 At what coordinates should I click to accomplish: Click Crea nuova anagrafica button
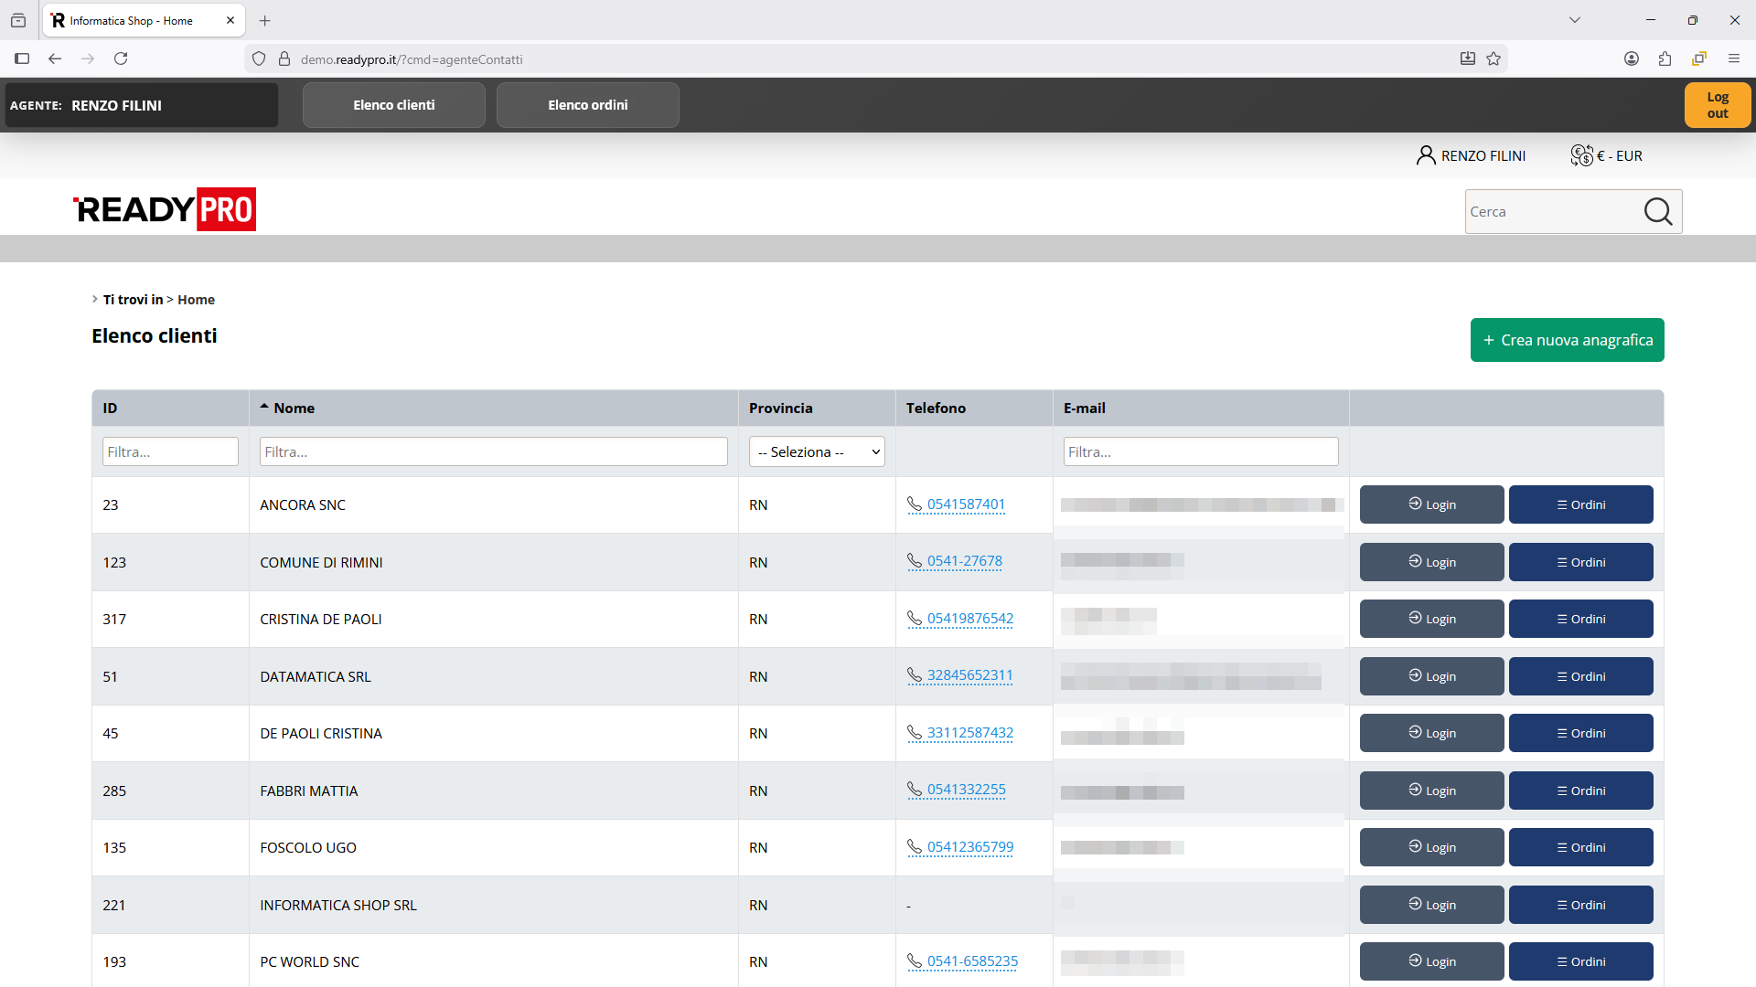pos(1567,340)
